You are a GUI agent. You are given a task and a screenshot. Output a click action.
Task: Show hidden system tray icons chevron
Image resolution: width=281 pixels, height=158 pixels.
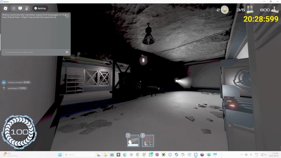tap(241, 155)
